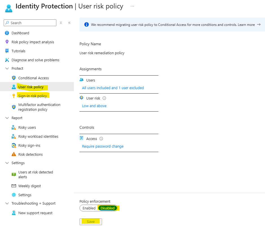Focus the sidebar Search field
The width and height of the screenshot is (265, 226).
pyautogui.click(x=30, y=23)
